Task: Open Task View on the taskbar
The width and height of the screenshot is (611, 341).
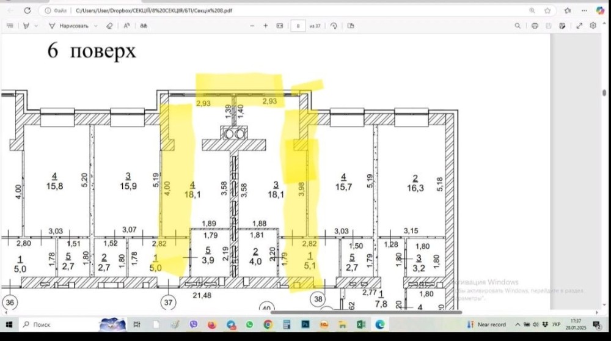Action: (137, 324)
